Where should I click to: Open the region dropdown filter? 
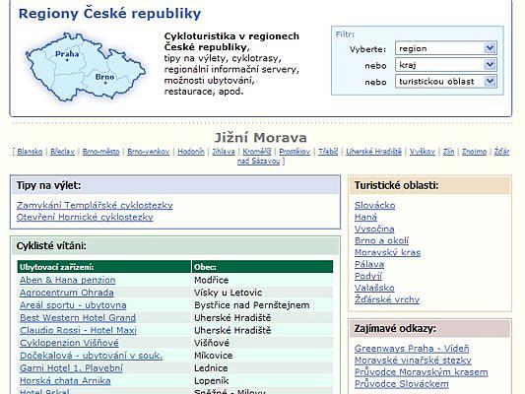tap(446, 48)
